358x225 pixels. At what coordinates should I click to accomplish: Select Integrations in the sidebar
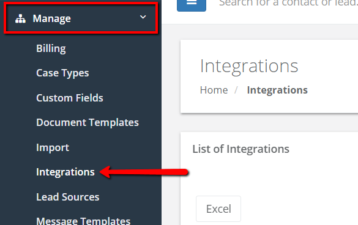[65, 172]
